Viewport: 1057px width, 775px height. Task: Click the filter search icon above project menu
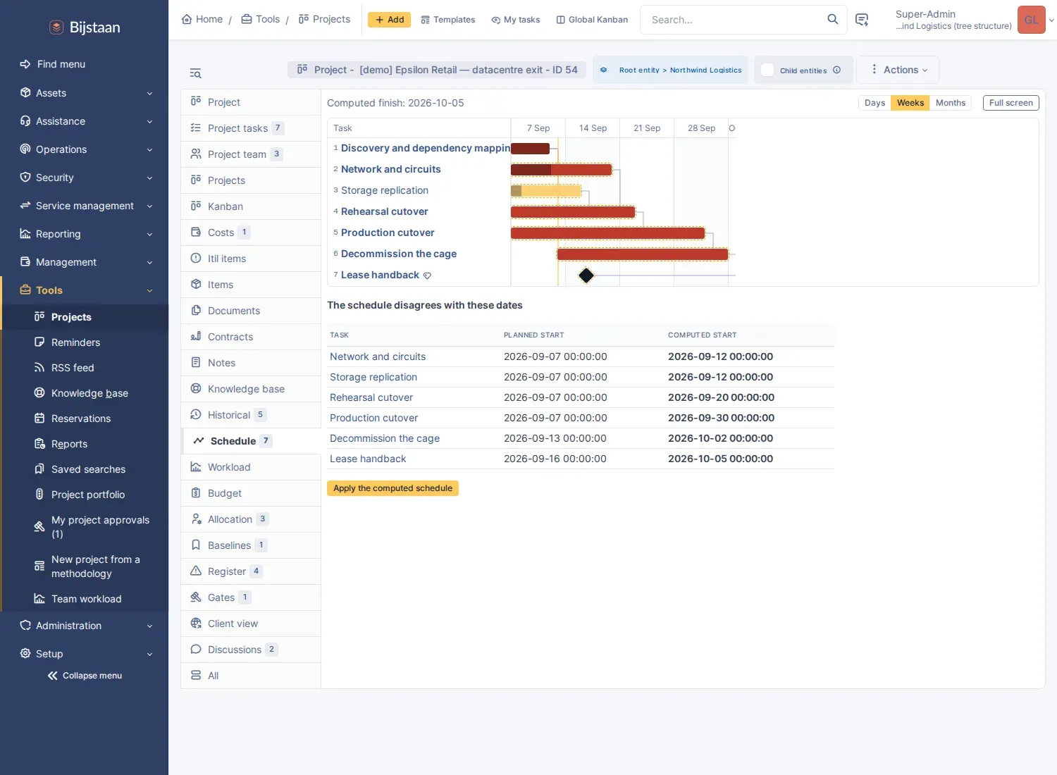point(196,73)
